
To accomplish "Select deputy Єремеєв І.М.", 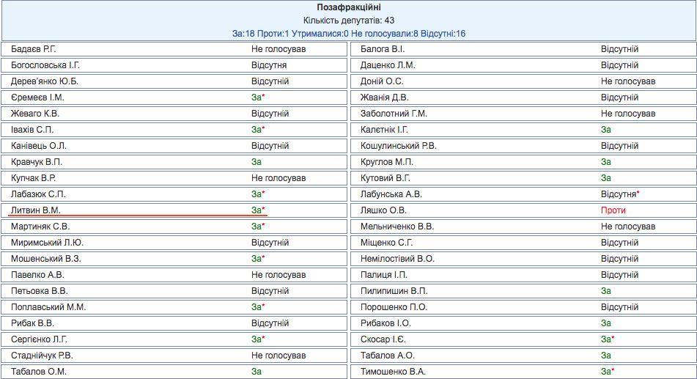I will coord(37,97).
